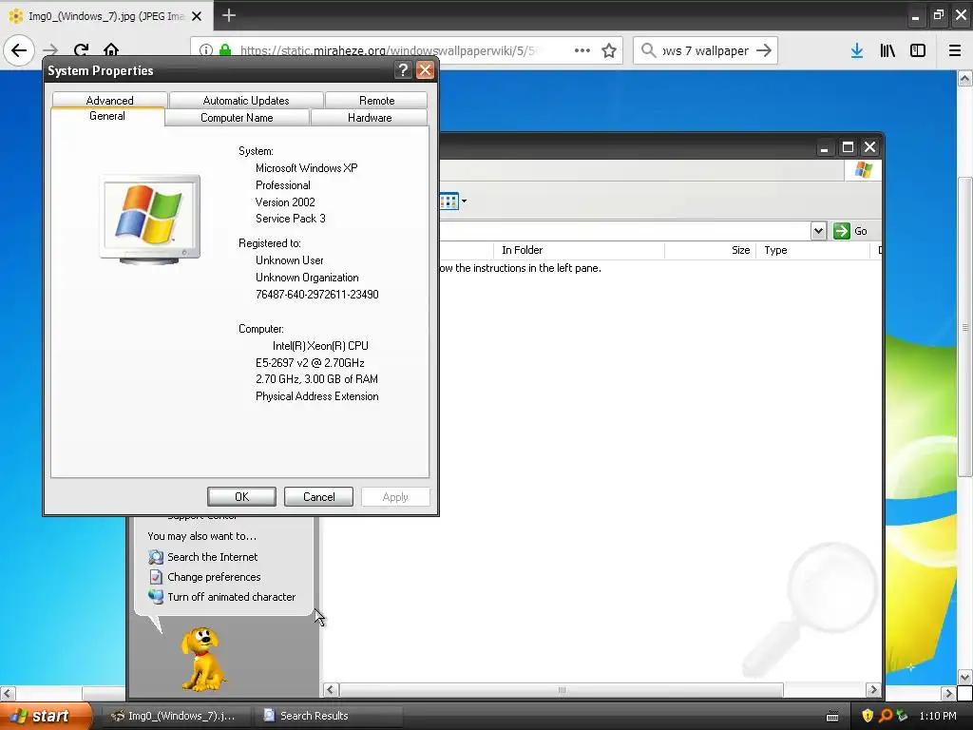This screenshot has width=973, height=730.
Task: Open the Firefox home page
Action: pos(111,50)
